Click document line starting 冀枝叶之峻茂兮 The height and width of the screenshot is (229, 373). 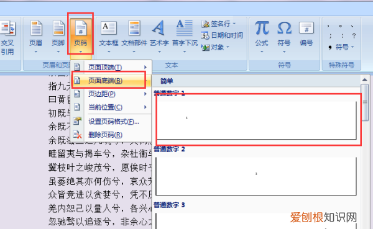[x=100, y=168]
